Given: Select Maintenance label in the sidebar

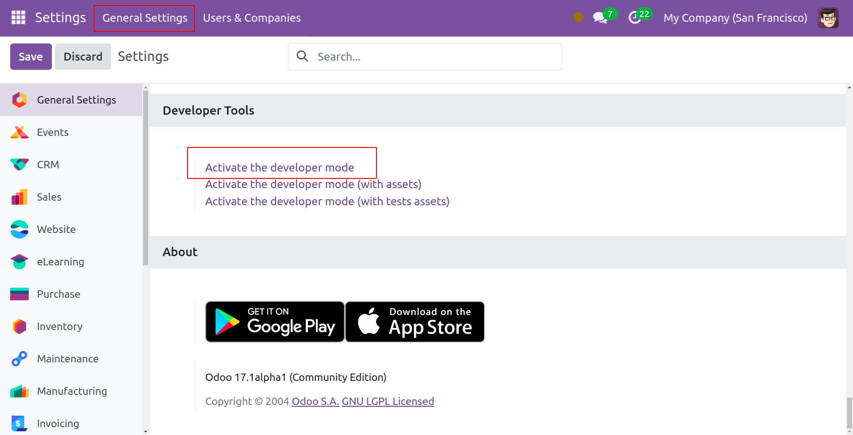Looking at the screenshot, I should tap(68, 359).
